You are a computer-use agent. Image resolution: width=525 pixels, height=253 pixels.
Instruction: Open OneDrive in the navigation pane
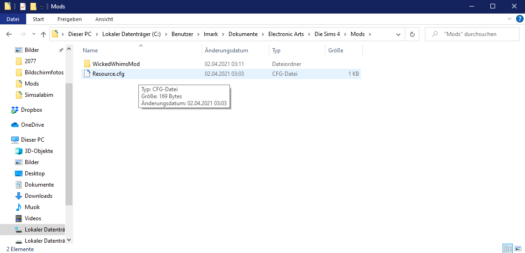pyautogui.click(x=32, y=125)
